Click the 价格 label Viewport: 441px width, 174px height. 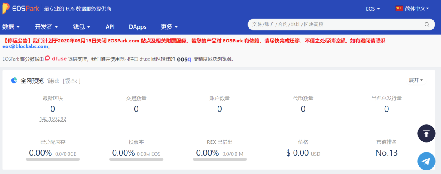coord(303,142)
